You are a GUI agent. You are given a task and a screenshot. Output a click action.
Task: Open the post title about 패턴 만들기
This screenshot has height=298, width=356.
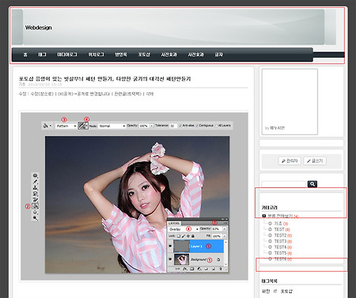(104, 78)
